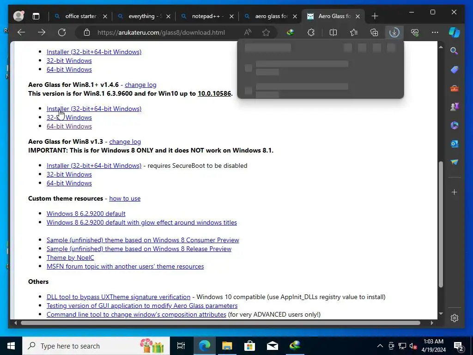This screenshot has height=355, width=473.
Task: Add a sidebar app with plus
Action: pyautogui.click(x=455, y=192)
